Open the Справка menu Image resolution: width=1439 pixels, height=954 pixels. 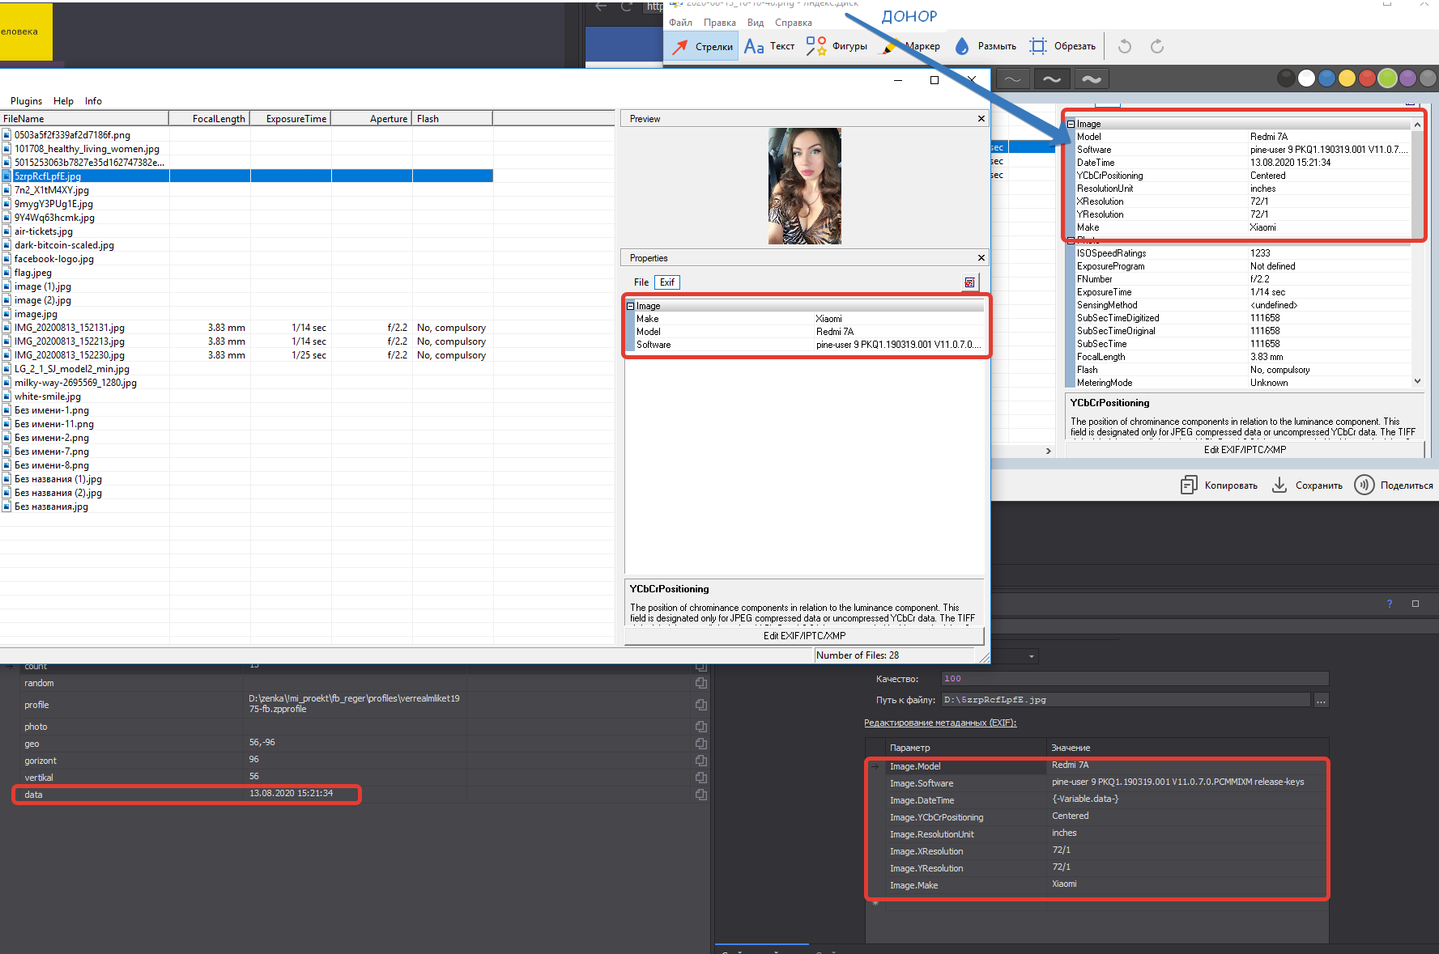click(x=793, y=23)
